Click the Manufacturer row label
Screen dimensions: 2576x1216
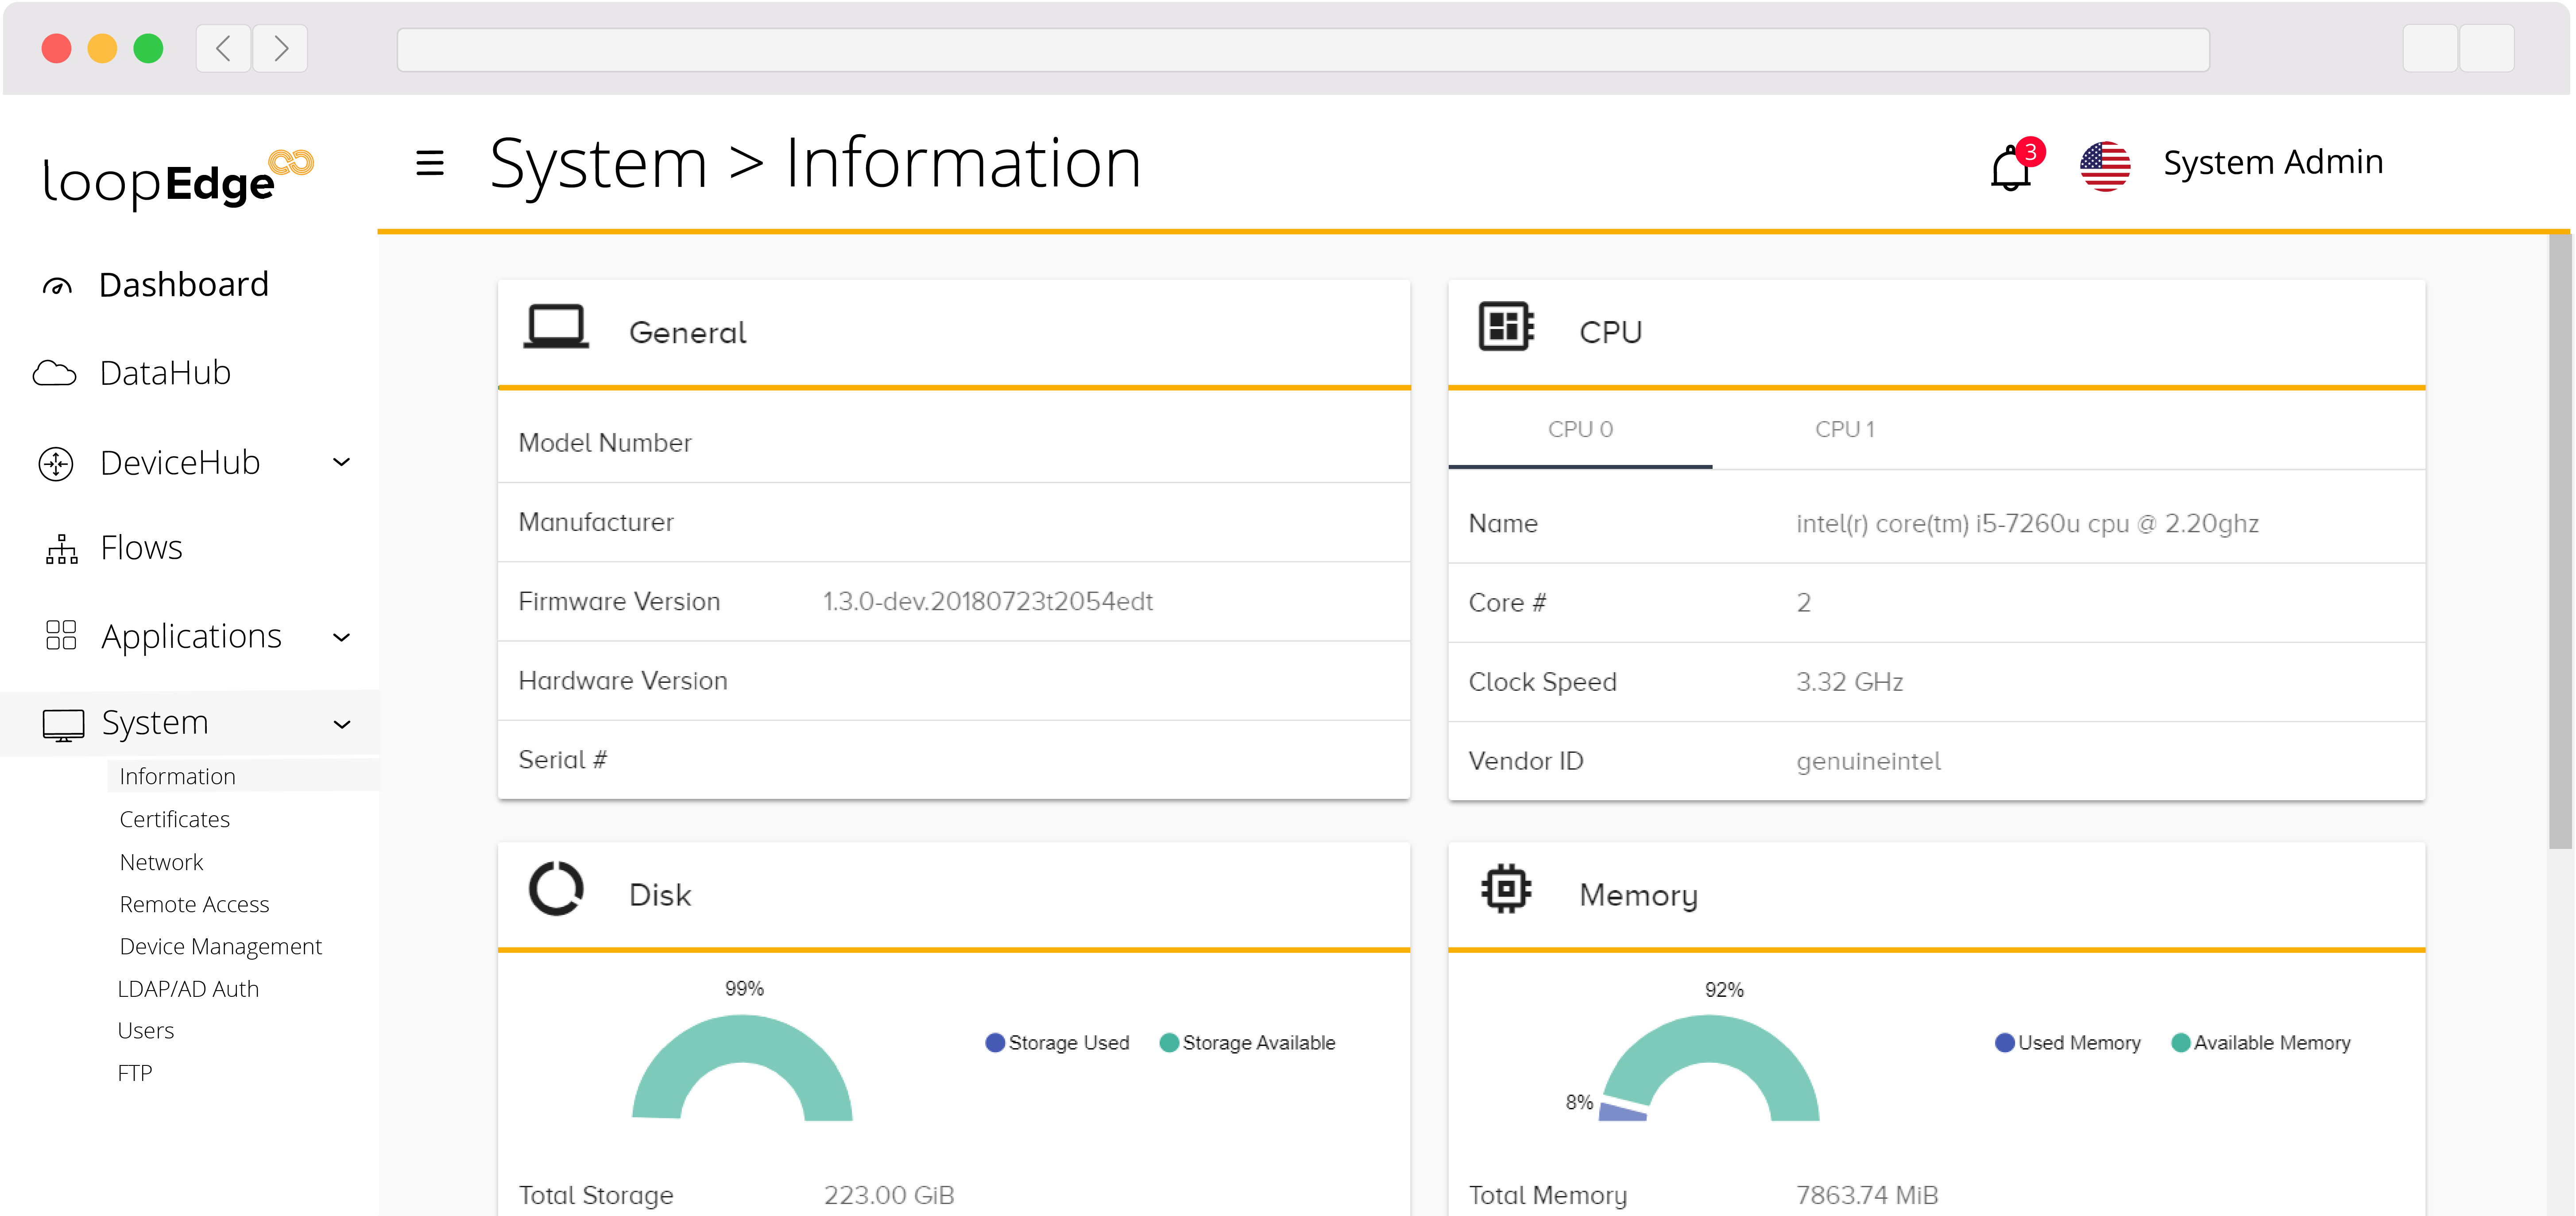pyautogui.click(x=596, y=522)
